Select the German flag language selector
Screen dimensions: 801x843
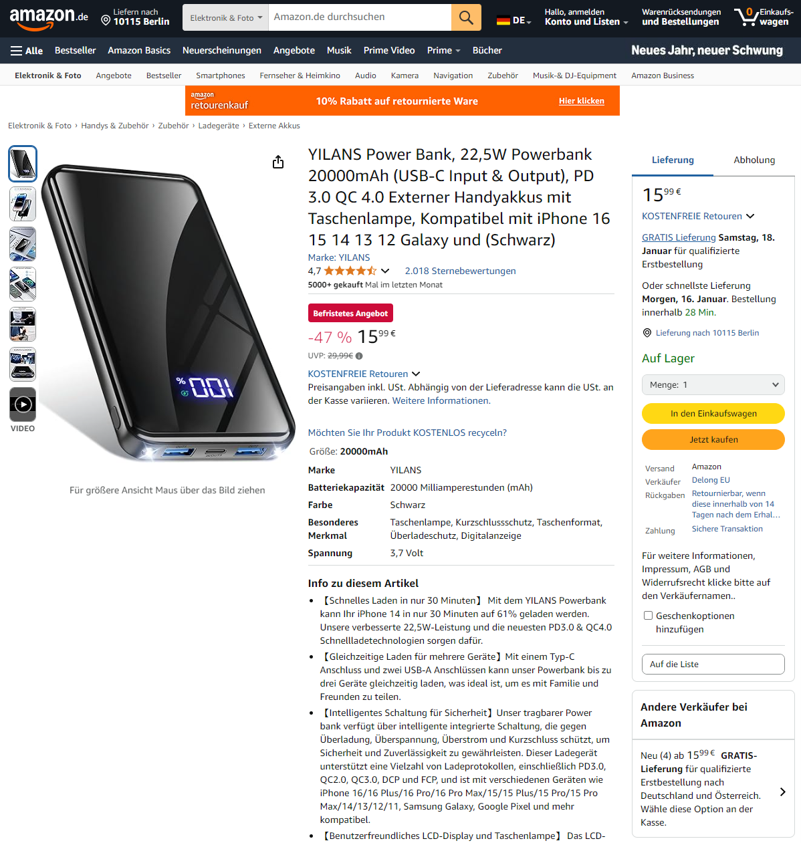click(x=513, y=21)
